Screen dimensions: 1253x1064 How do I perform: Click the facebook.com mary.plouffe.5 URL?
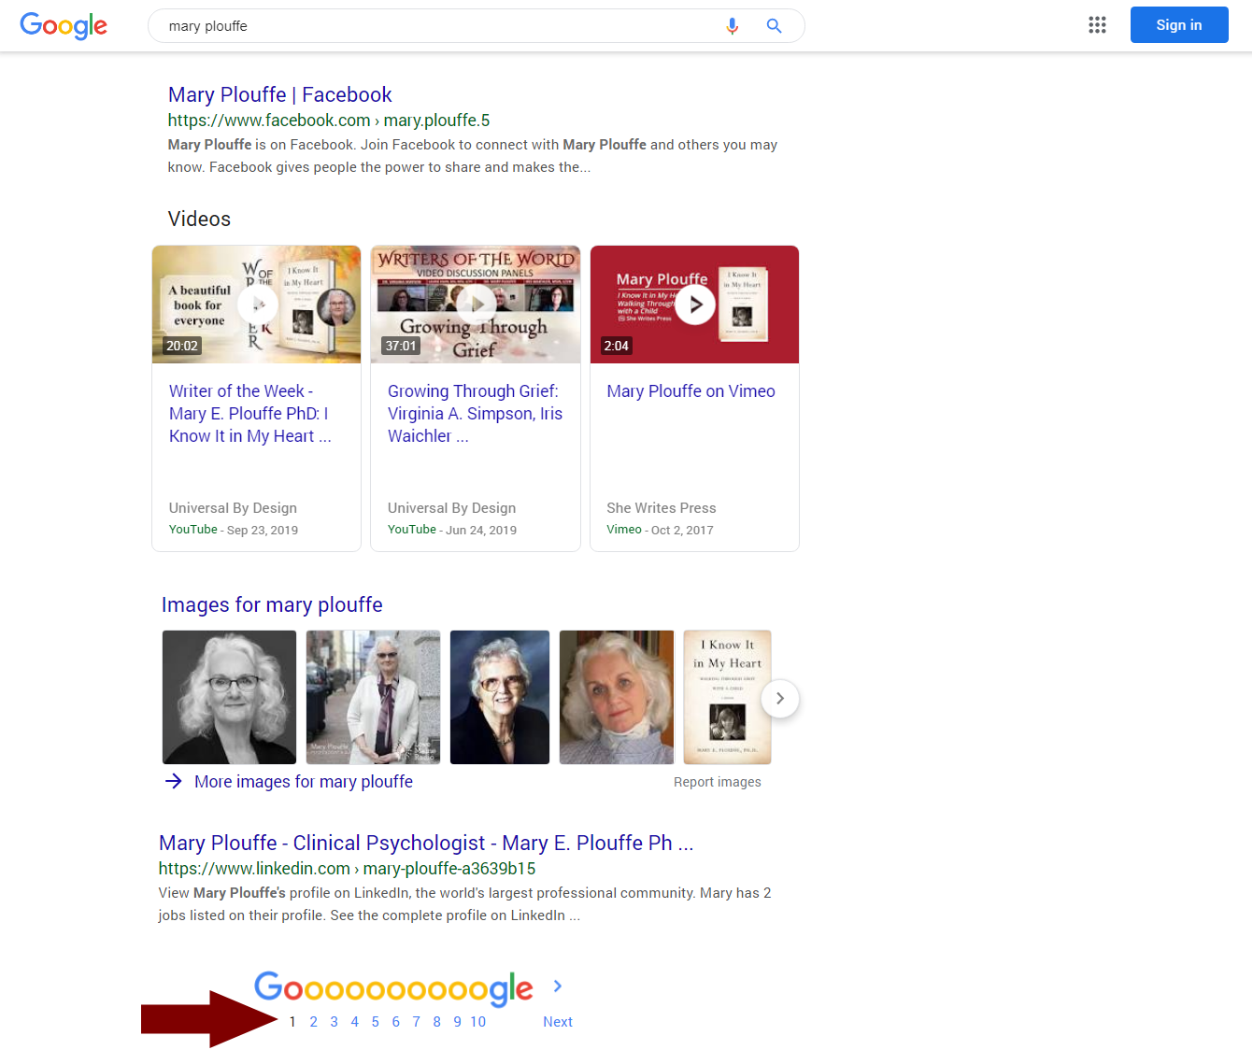(329, 121)
